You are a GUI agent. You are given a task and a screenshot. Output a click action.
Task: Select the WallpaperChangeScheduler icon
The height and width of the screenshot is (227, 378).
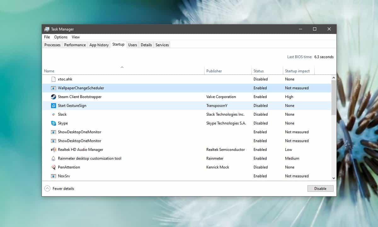point(53,88)
